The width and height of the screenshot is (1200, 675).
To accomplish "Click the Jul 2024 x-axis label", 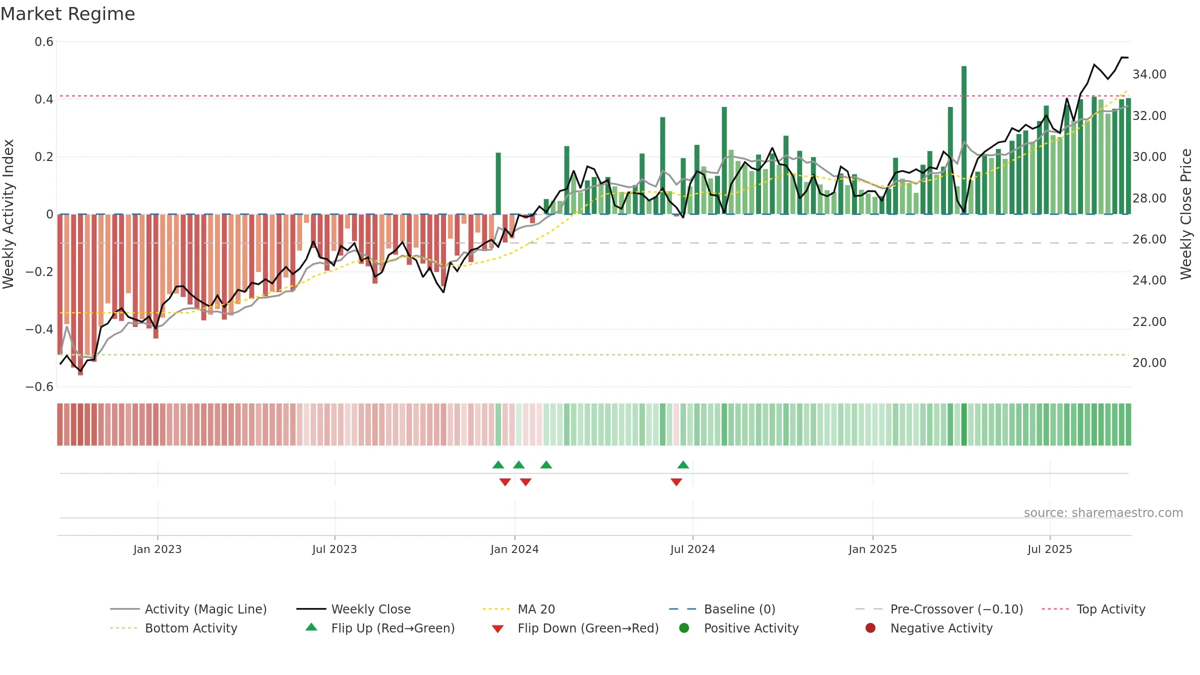I will coord(692,549).
